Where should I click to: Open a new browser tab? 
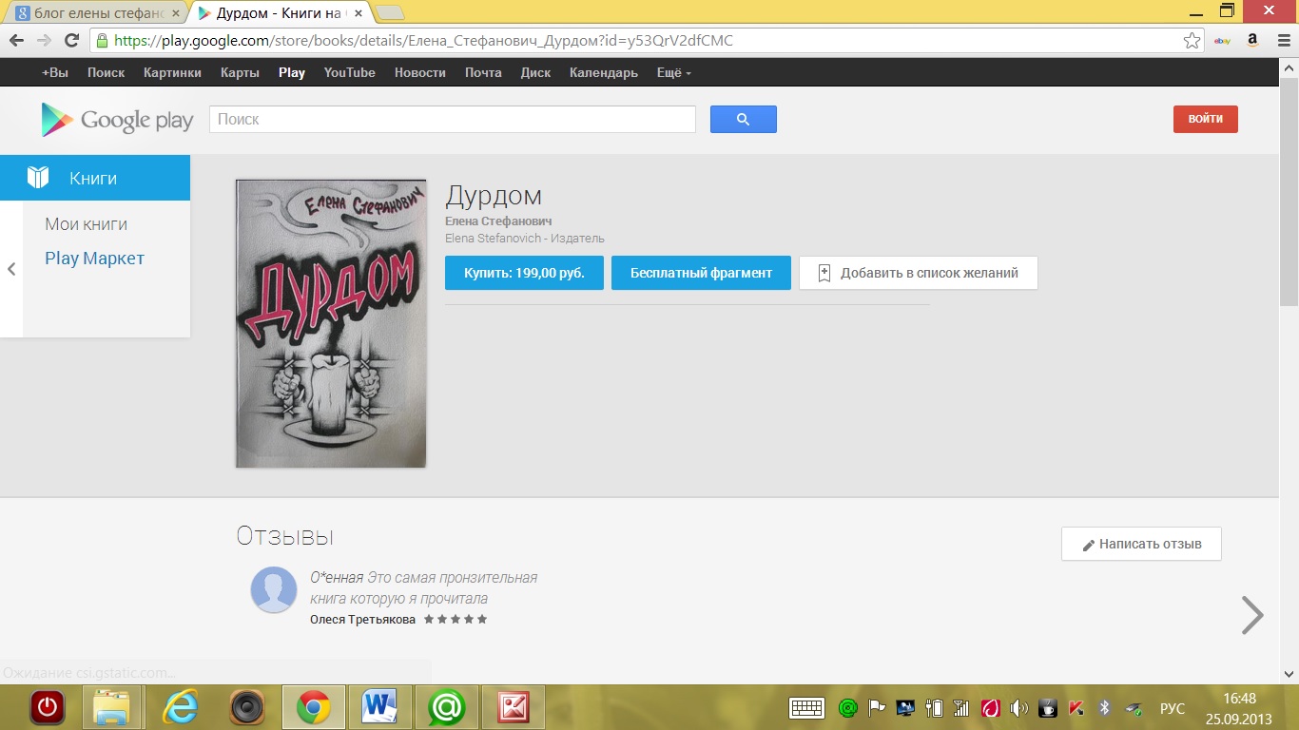pyautogui.click(x=390, y=13)
